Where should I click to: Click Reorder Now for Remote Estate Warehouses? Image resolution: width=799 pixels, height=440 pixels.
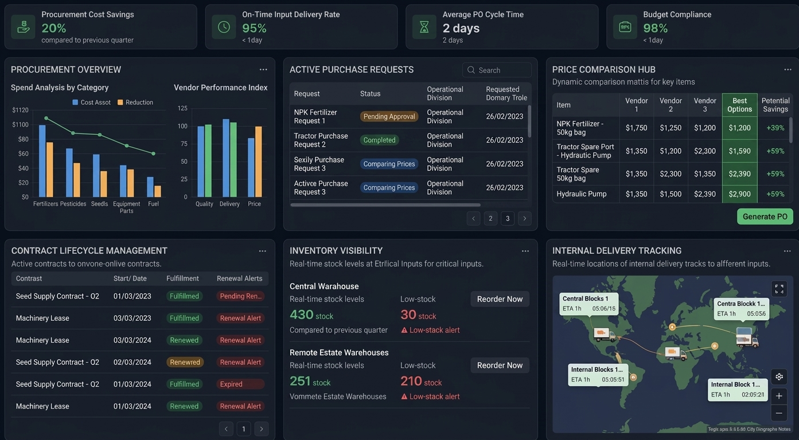500,366
